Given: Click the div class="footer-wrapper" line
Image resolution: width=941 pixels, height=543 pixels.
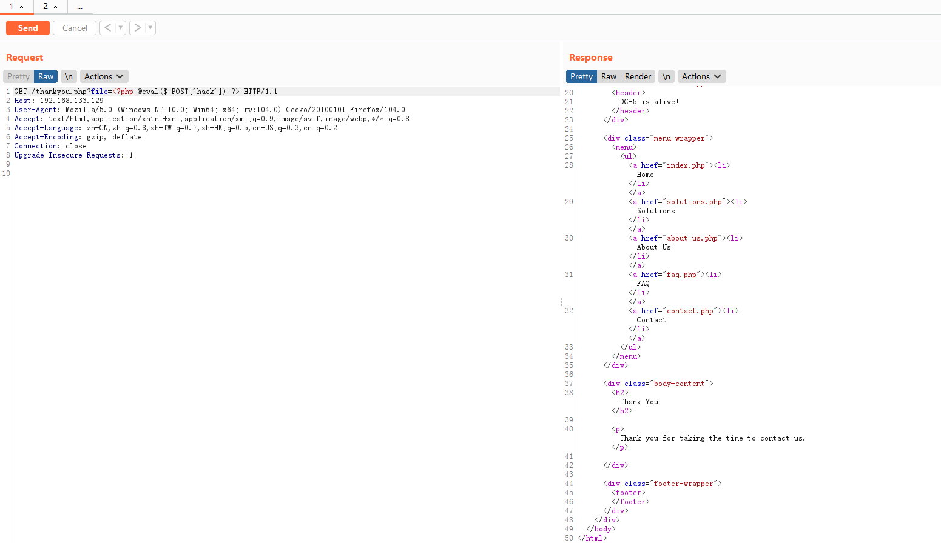Looking at the screenshot, I should (x=663, y=484).
